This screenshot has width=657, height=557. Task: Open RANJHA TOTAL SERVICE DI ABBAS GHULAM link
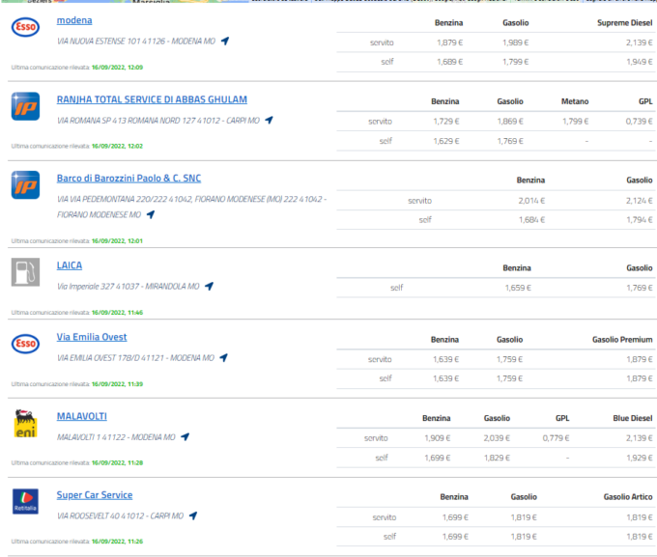(152, 99)
